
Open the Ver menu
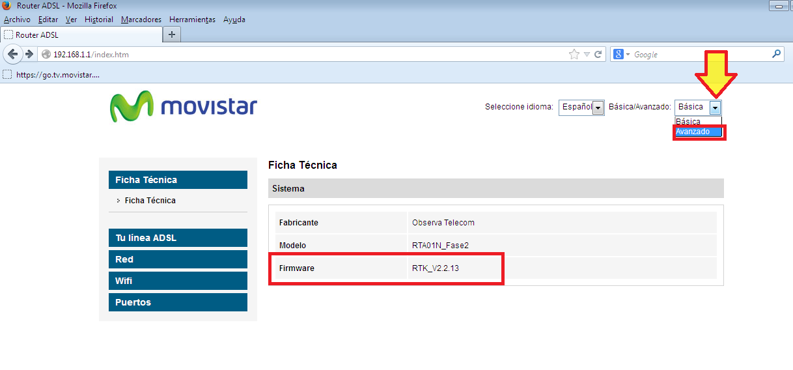click(72, 20)
